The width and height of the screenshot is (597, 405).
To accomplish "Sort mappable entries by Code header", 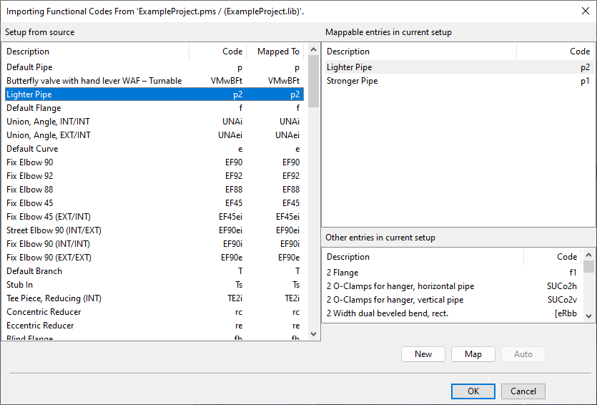I will coord(555,52).
